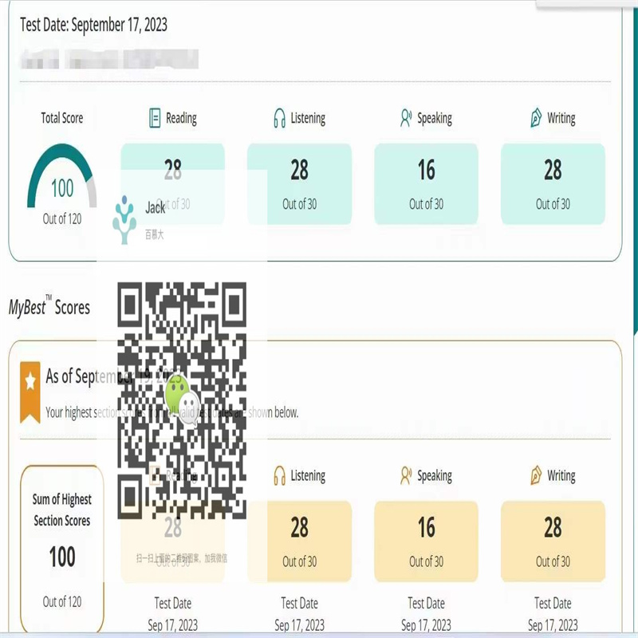Click the MyBest Writing pen icon
This screenshot has height=638, width=638.
click(x=536, y=476)
